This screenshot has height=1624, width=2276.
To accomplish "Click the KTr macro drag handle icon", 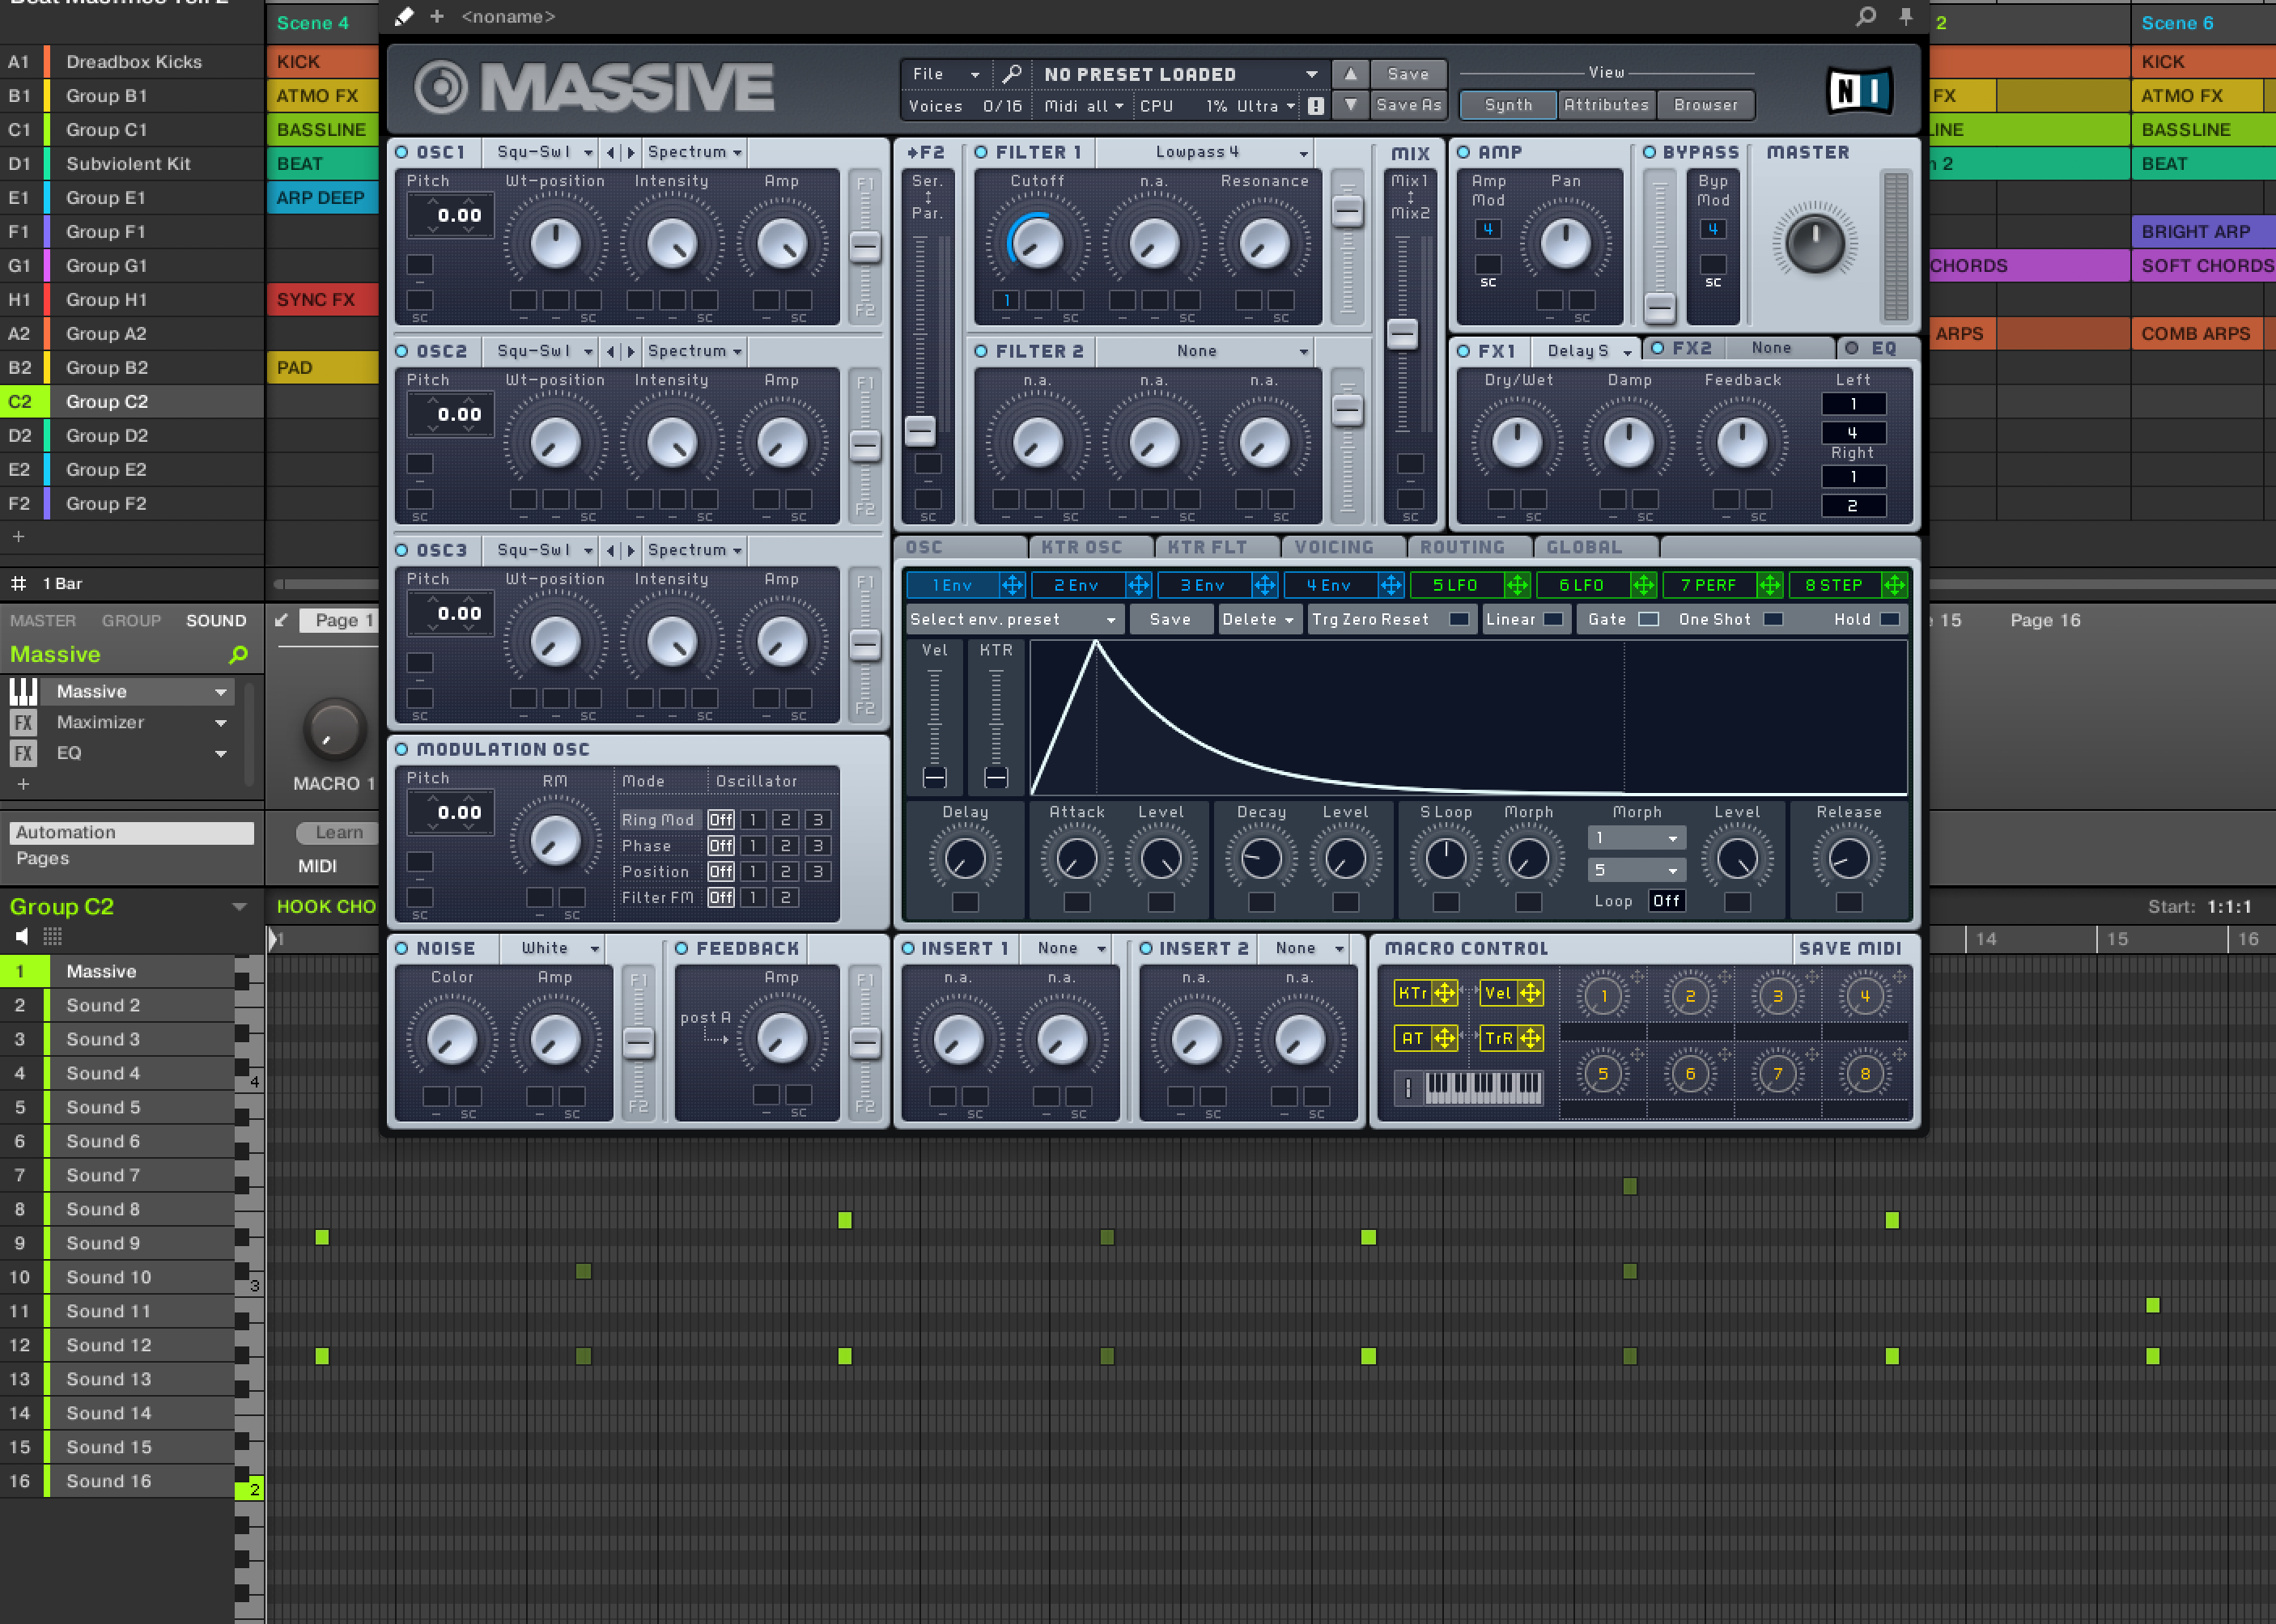I will point(1444,993).
